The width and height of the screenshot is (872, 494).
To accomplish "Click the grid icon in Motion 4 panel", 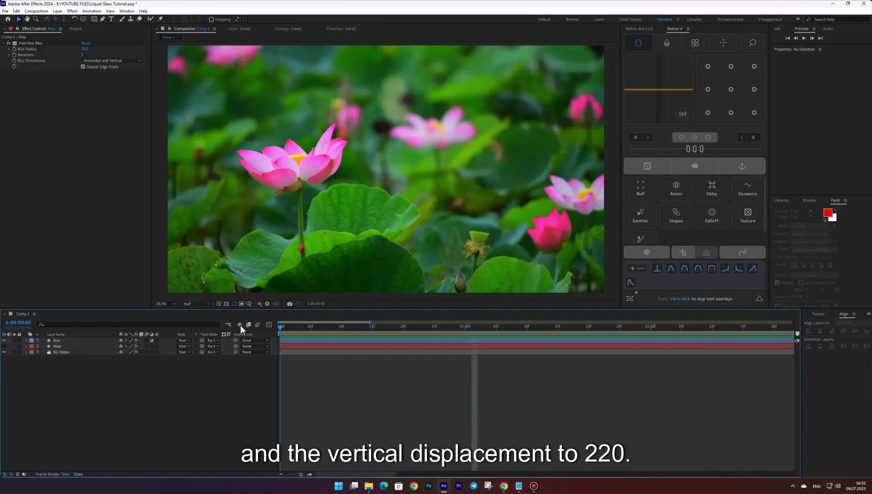I will point(695,43).
